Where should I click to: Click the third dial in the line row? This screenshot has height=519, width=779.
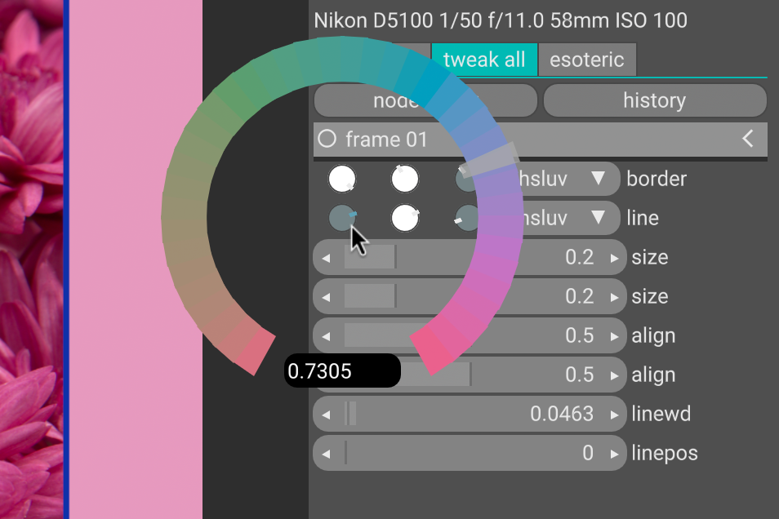[467, 218]
